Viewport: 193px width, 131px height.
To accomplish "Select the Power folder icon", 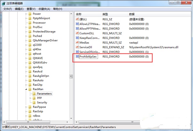I will [30, 14].
